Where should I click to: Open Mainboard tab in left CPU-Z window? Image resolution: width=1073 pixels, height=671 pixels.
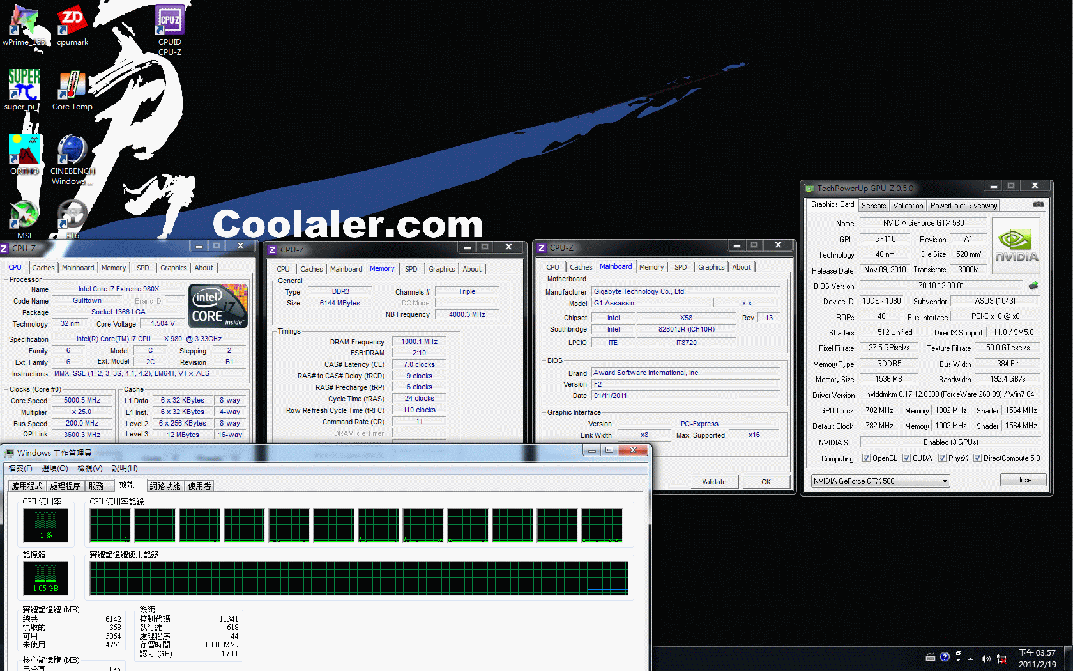[x=78, y=268]
